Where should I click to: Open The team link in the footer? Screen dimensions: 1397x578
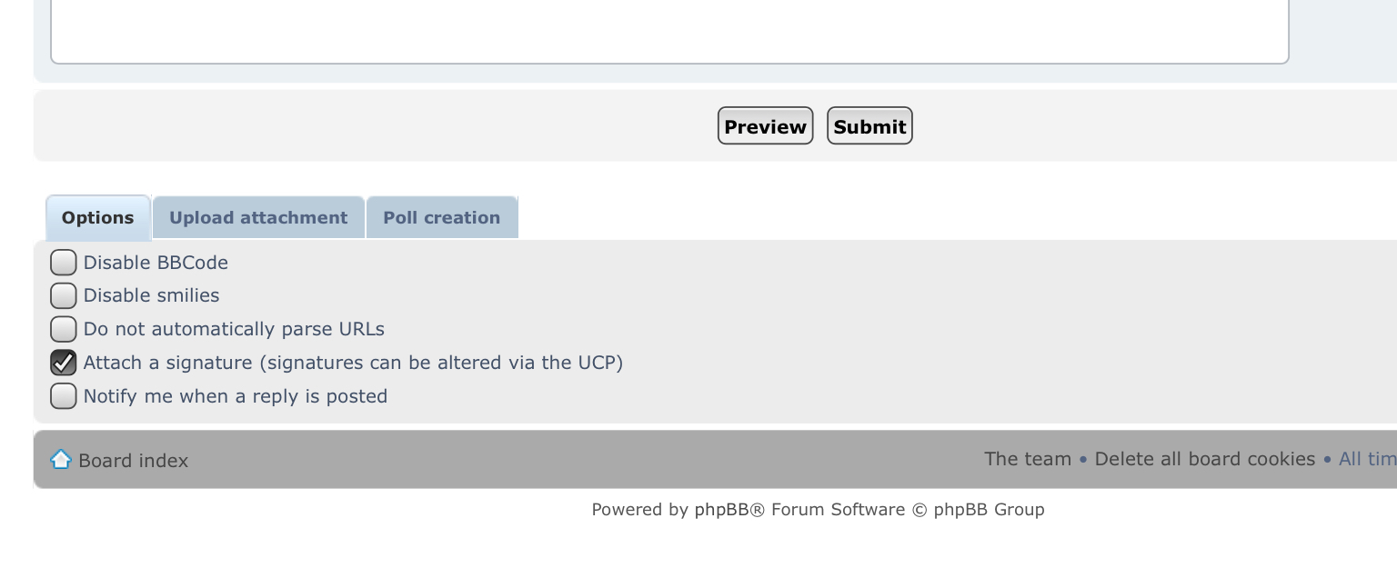(1028, 459)
